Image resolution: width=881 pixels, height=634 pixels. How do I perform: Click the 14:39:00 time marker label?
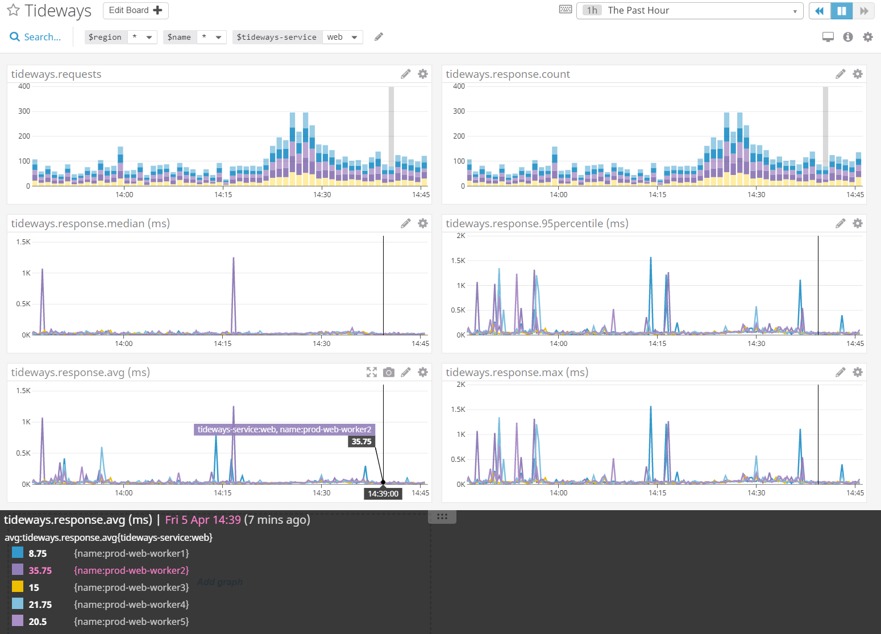pyautogui.click(x=383, y=494)
